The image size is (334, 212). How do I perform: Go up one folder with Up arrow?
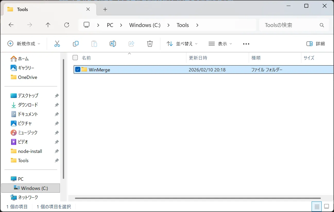pos(48,25)
